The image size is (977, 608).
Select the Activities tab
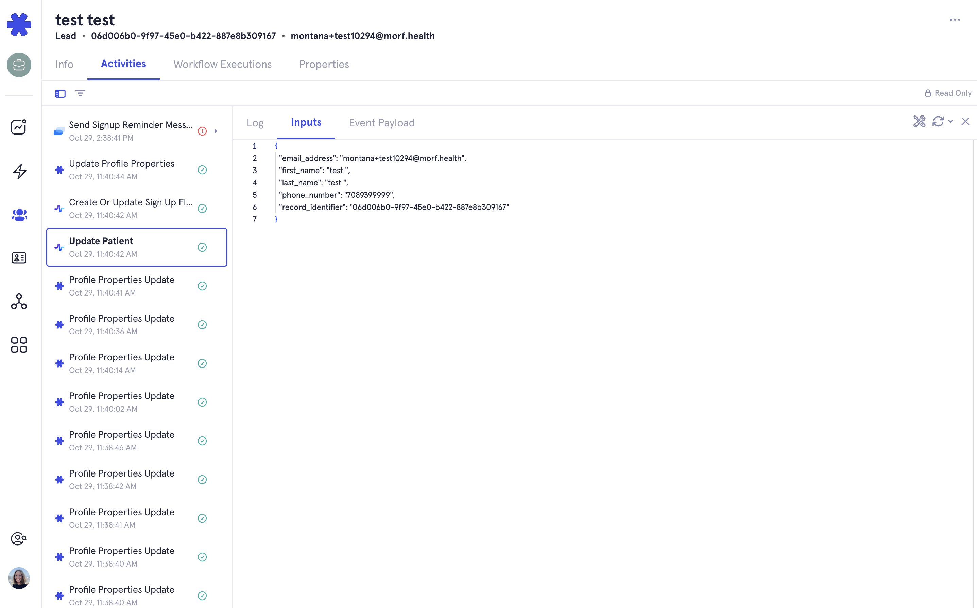coord(123,64)
